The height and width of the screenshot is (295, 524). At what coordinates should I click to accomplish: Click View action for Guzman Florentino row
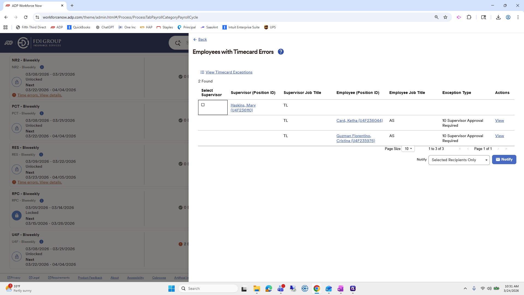(x=499, y=136)
